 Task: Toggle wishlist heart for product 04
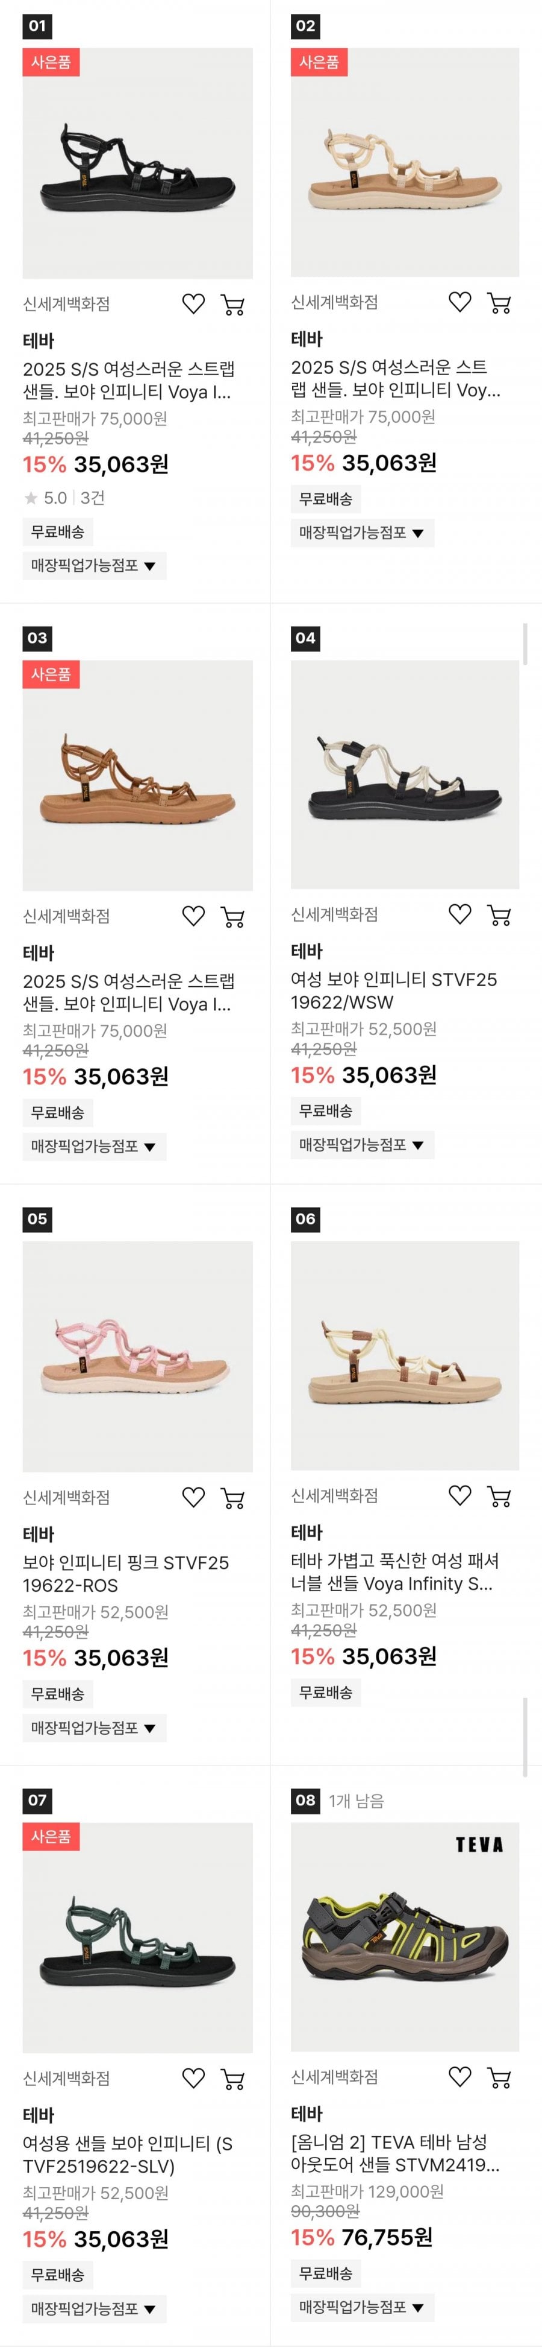pyautogui.click(x=460, y=915)
